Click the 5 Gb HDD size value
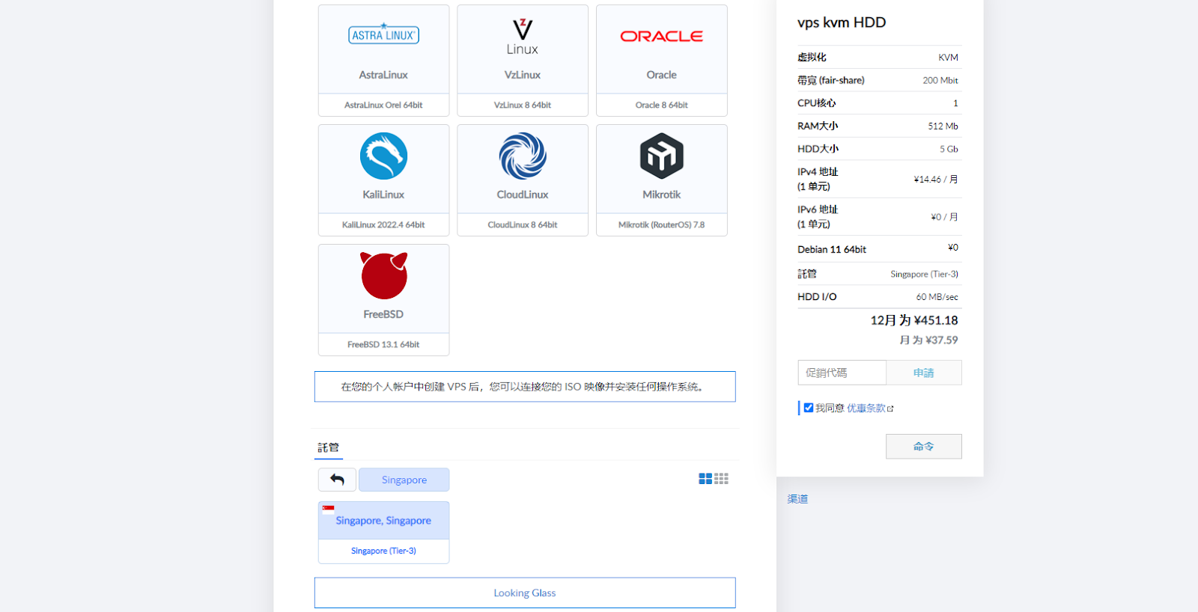Screen dimensions: 1198x612 (949, 149)
